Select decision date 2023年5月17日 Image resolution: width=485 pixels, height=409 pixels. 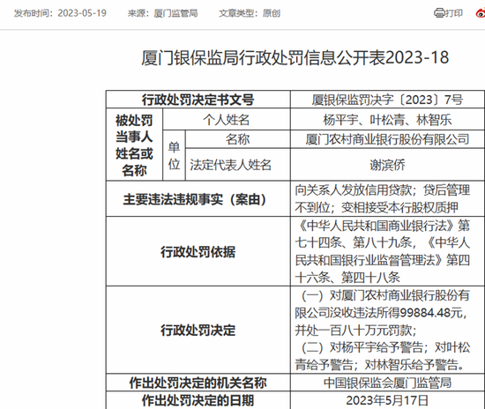pyautogui.click(x=387, y=400)
